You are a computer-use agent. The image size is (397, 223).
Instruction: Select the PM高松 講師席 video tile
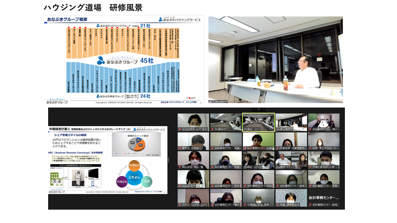291,122
